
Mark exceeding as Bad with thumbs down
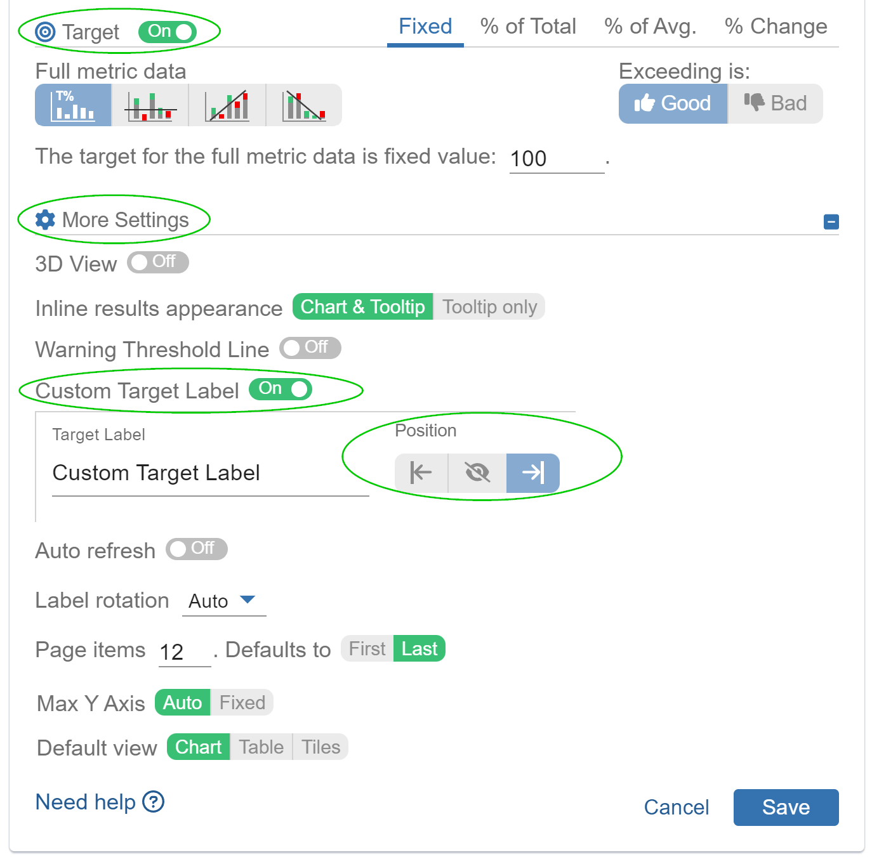774,103
